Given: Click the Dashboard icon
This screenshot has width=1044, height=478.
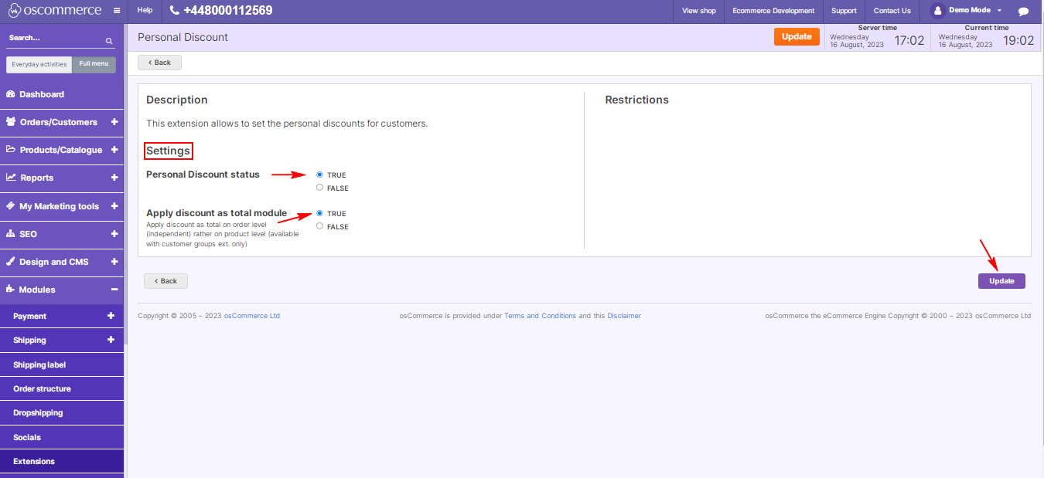Looking at the screenshot, I should (x=11, y=94).
